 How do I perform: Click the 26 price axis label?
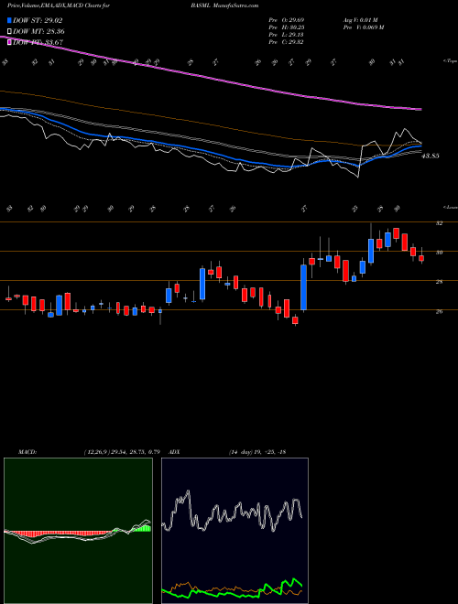[439, 311]
